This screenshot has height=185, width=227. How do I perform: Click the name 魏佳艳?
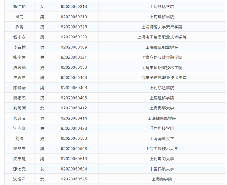point(20,7)
